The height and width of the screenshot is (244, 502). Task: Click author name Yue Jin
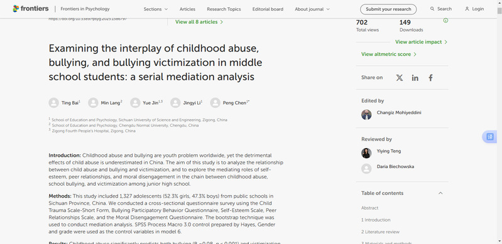(150, 103)
